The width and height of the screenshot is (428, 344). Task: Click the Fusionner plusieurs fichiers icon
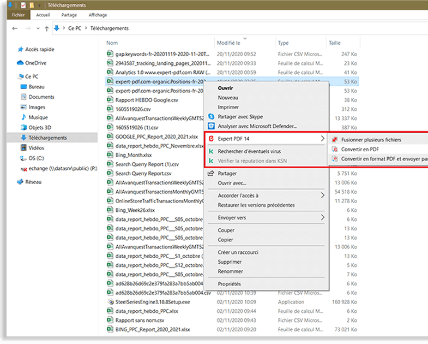(x=335, y=140)
